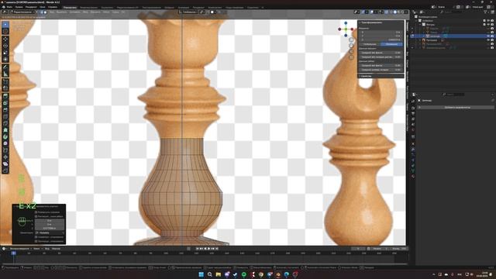This screenshot has height=279, width=496.
Task: Toggle the render camera icon on selected outliner row
Action: click(x=492, y=36)
